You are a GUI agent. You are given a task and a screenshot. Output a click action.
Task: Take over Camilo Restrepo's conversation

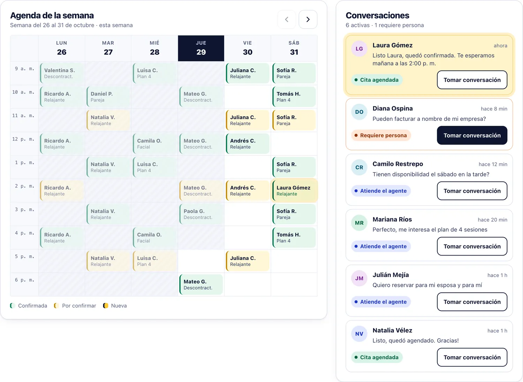[x=472, y=191]
